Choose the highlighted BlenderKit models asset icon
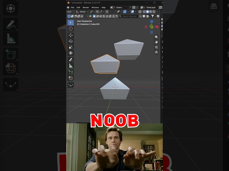 point(94,16)
